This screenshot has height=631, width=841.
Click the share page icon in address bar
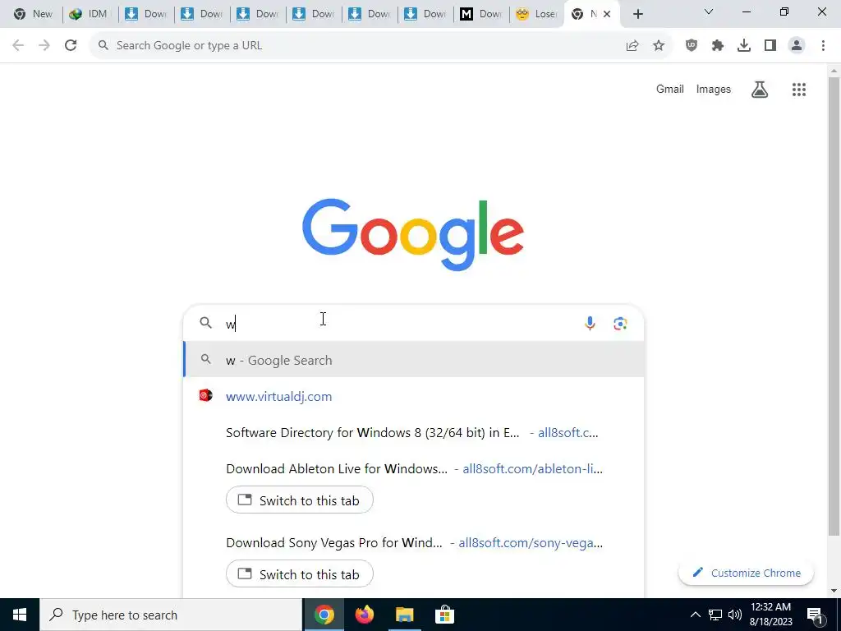click(632, 46)
